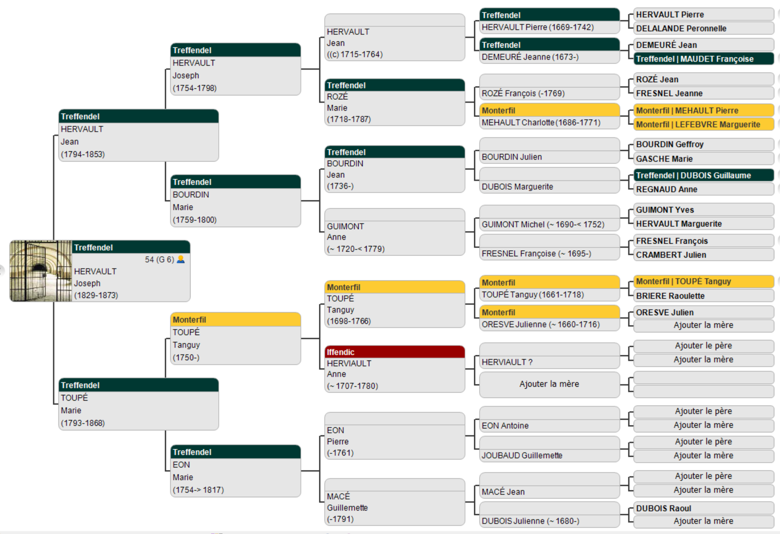Select HERVAULT Jean (1794-1853) box
The image size is (780, 534).
138,141
